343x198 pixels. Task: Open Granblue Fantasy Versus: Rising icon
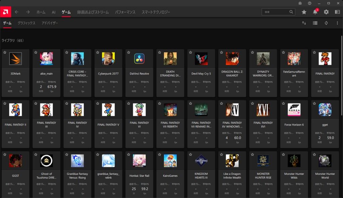point(77,161)
